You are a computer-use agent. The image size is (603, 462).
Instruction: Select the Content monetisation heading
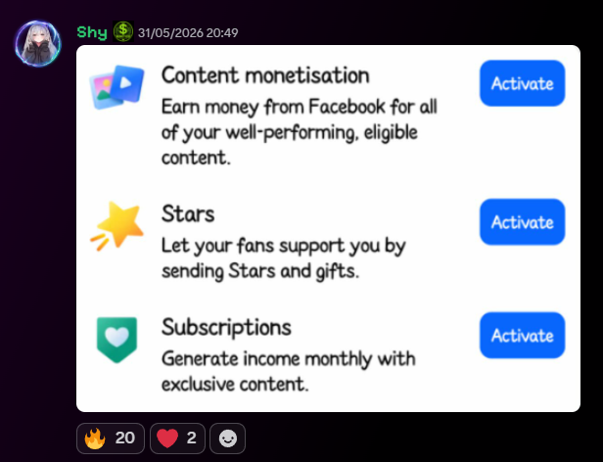(x=265, y=75)
